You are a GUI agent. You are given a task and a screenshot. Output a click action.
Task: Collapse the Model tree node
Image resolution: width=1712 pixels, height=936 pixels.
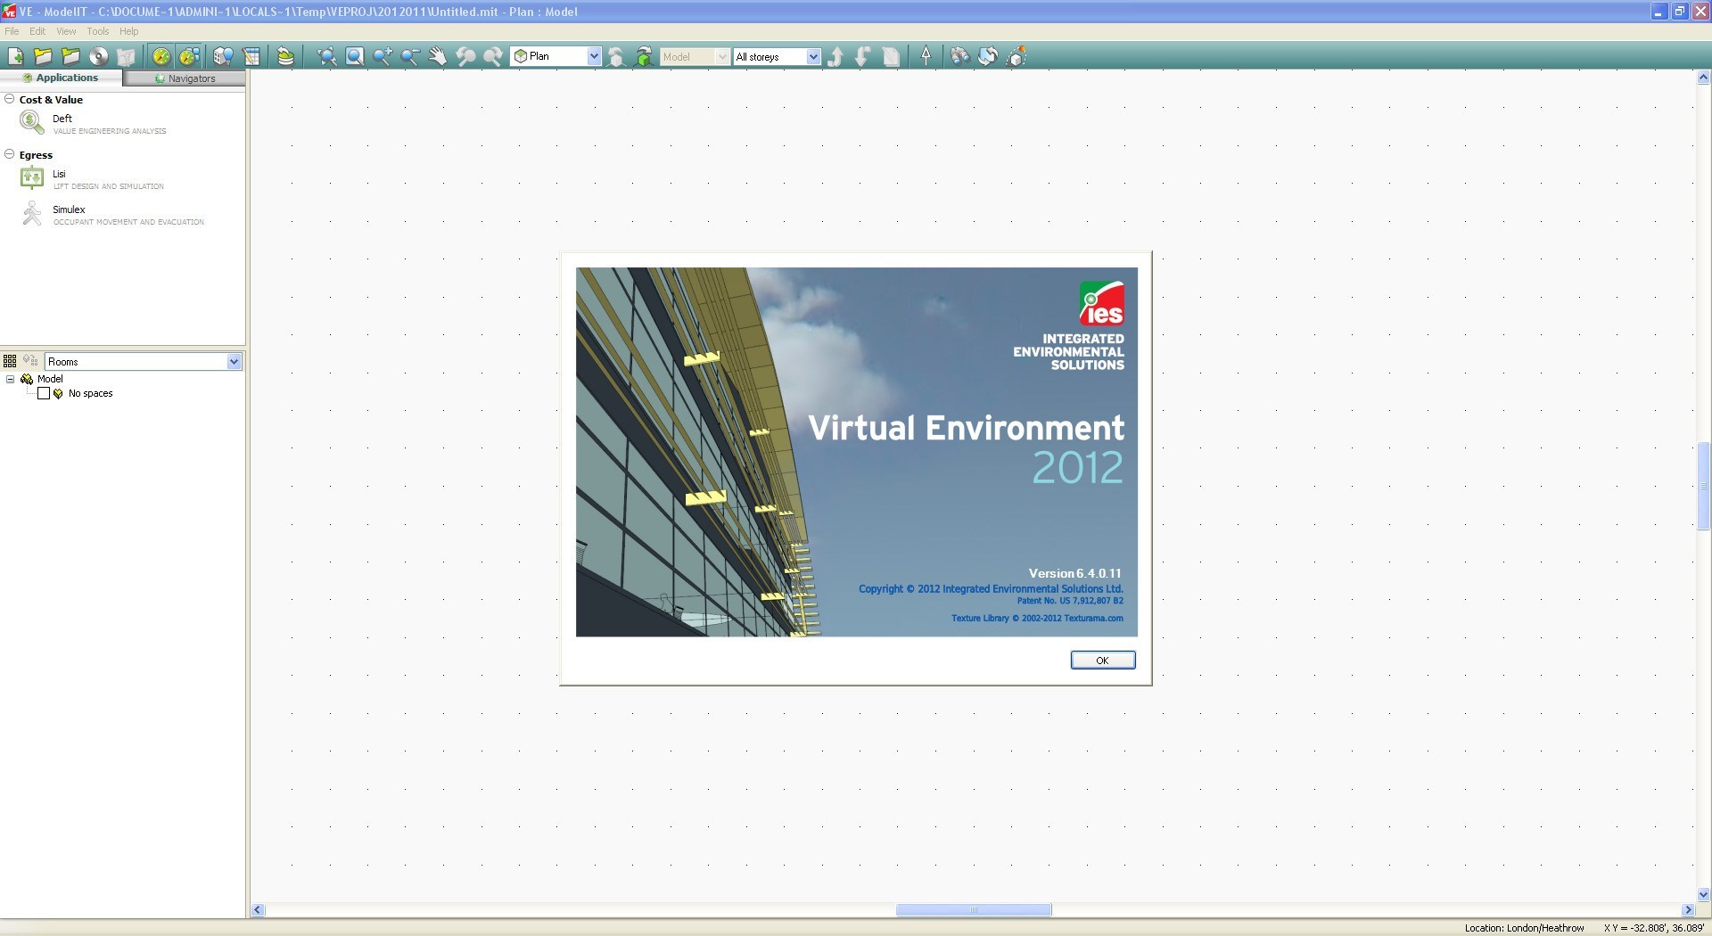point(10,379)
